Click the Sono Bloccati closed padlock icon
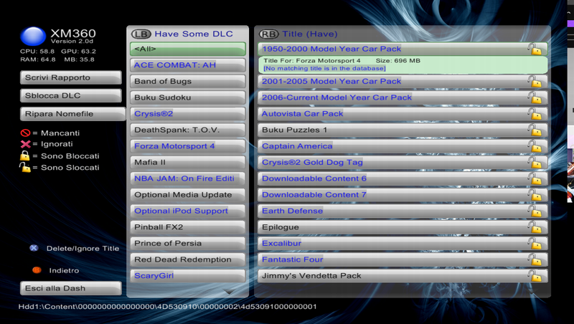 (24, 156)
